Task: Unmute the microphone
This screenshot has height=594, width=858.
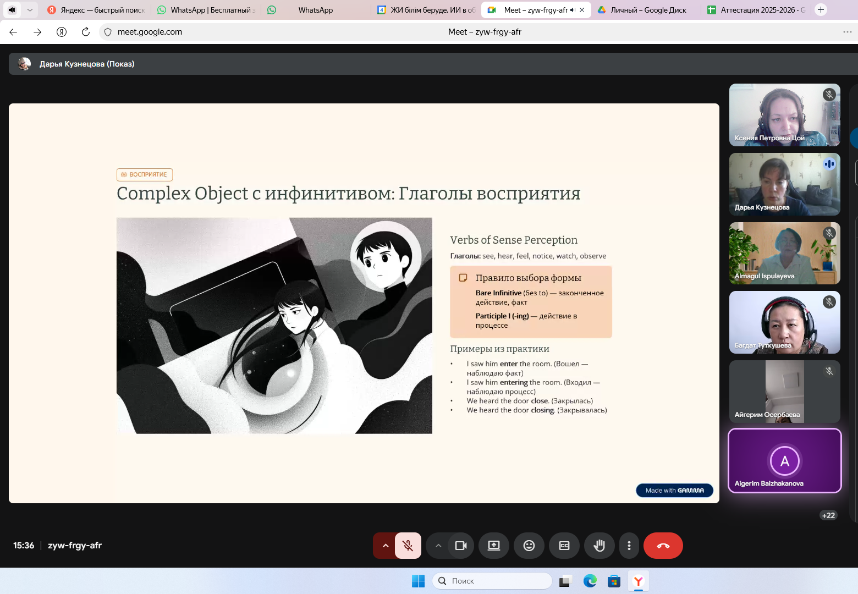Action: pyautogui.click(x=408, y=546)
